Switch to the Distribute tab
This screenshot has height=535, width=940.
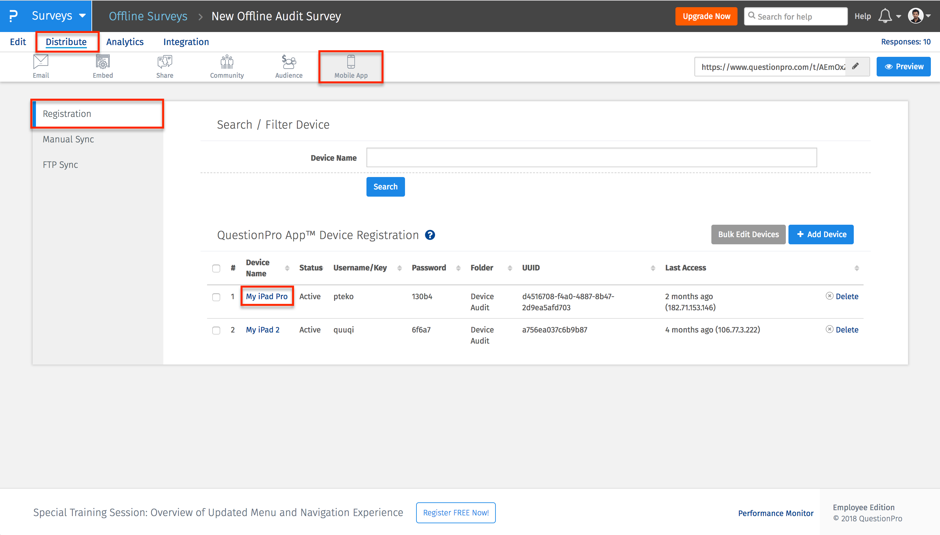(66, 41)
